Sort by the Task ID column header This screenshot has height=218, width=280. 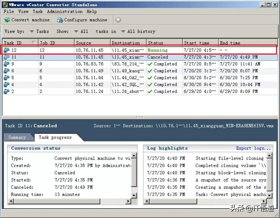[x=20, y=43]
